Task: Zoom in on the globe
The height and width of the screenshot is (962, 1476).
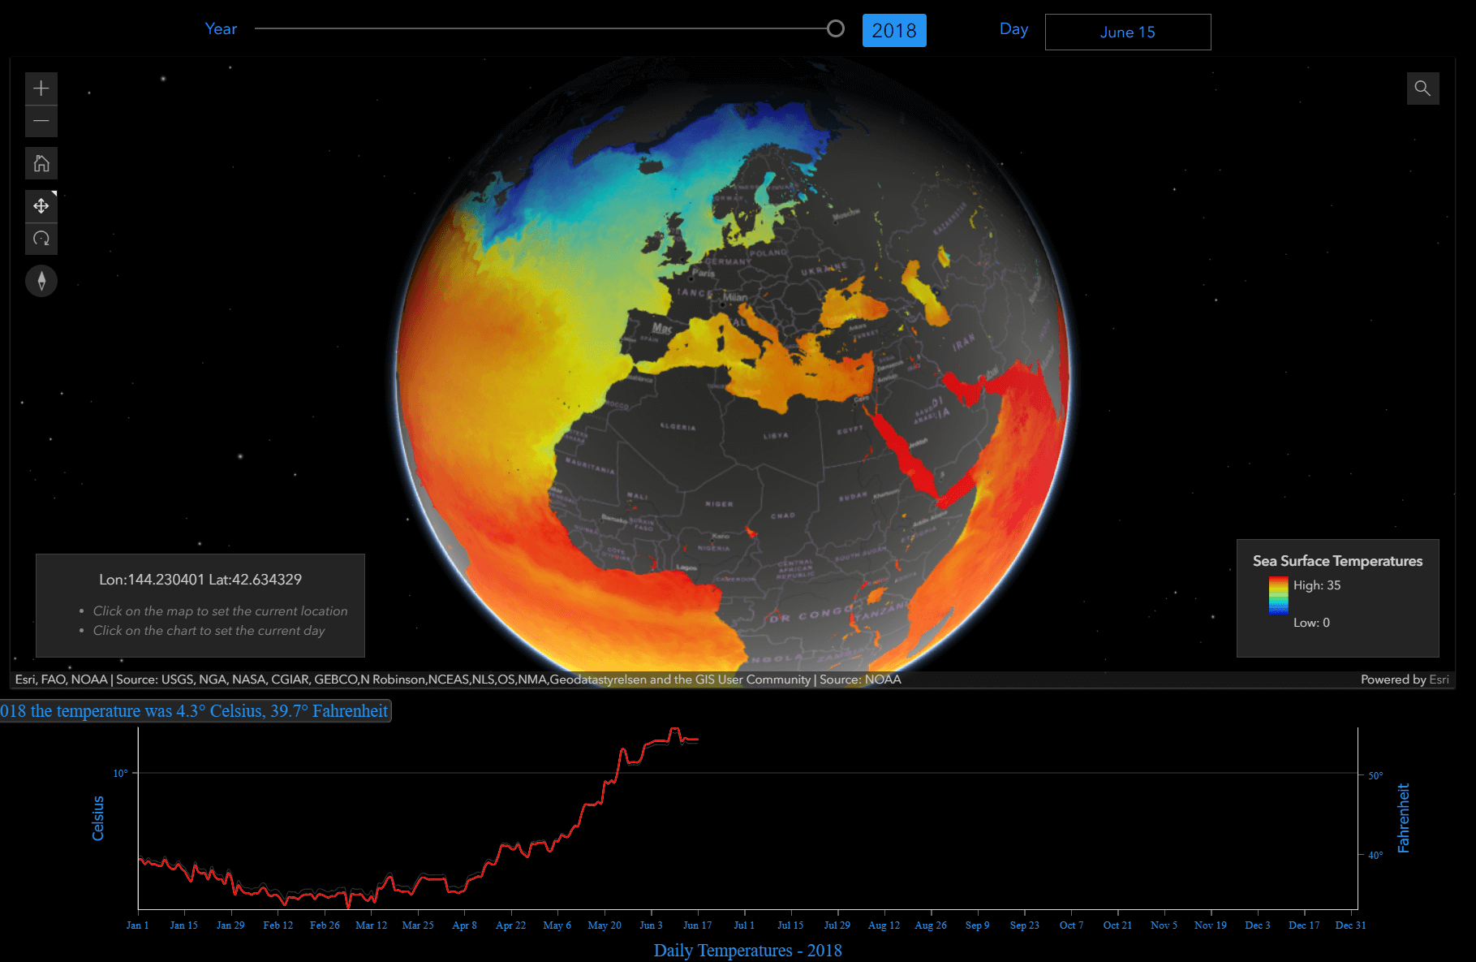Action: (41, 88)
